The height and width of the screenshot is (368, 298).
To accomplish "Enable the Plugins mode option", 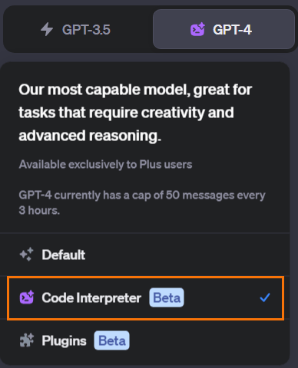I will [145, 340].
